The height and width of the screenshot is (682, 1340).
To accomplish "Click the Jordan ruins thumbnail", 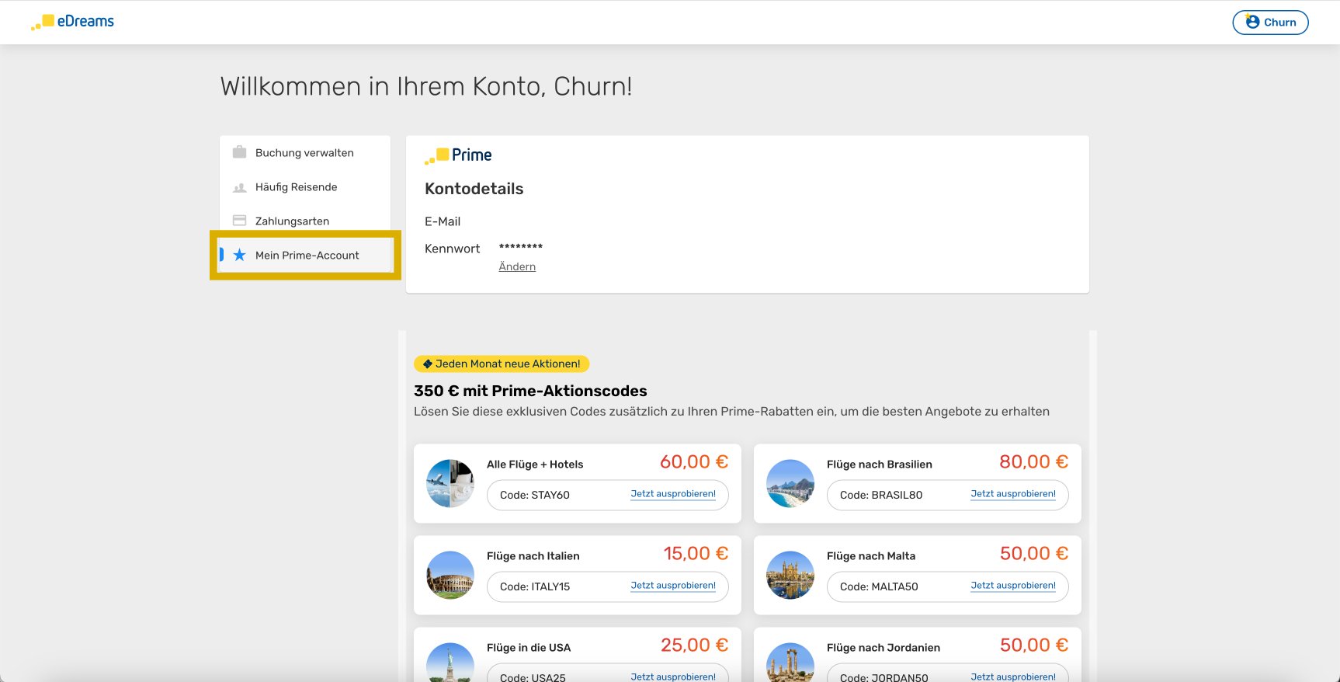I will click(790, 663).
